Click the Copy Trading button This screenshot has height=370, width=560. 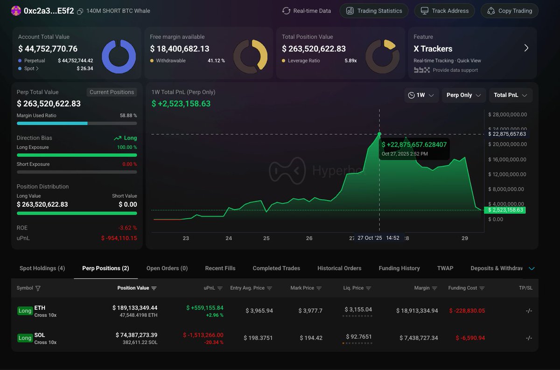509,11
